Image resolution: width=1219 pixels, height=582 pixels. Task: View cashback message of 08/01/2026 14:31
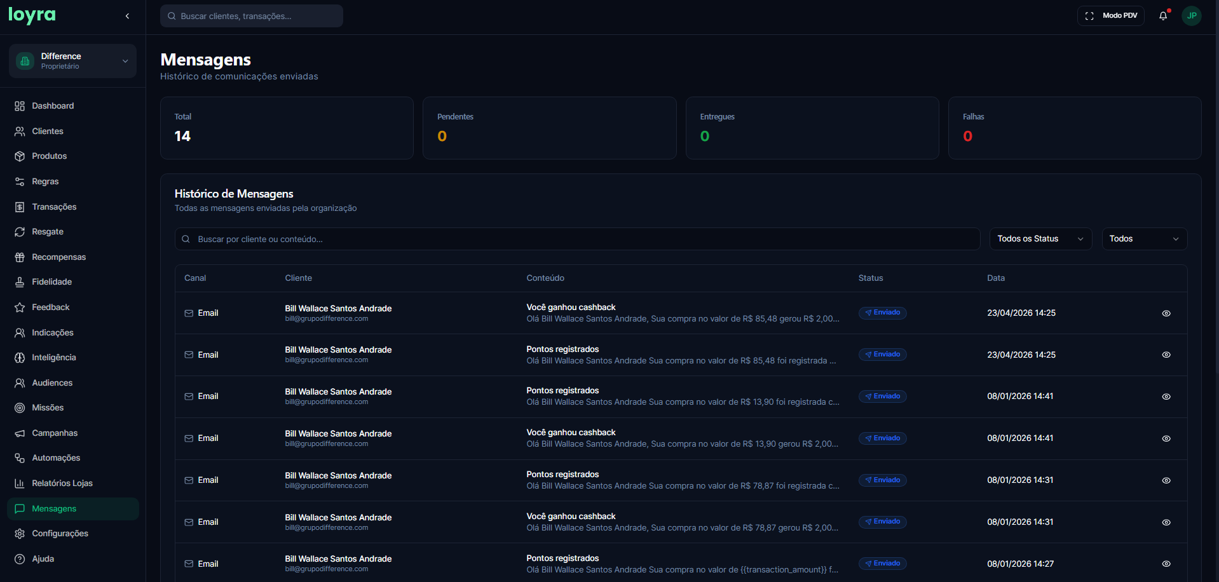[x=1166, y=522]
